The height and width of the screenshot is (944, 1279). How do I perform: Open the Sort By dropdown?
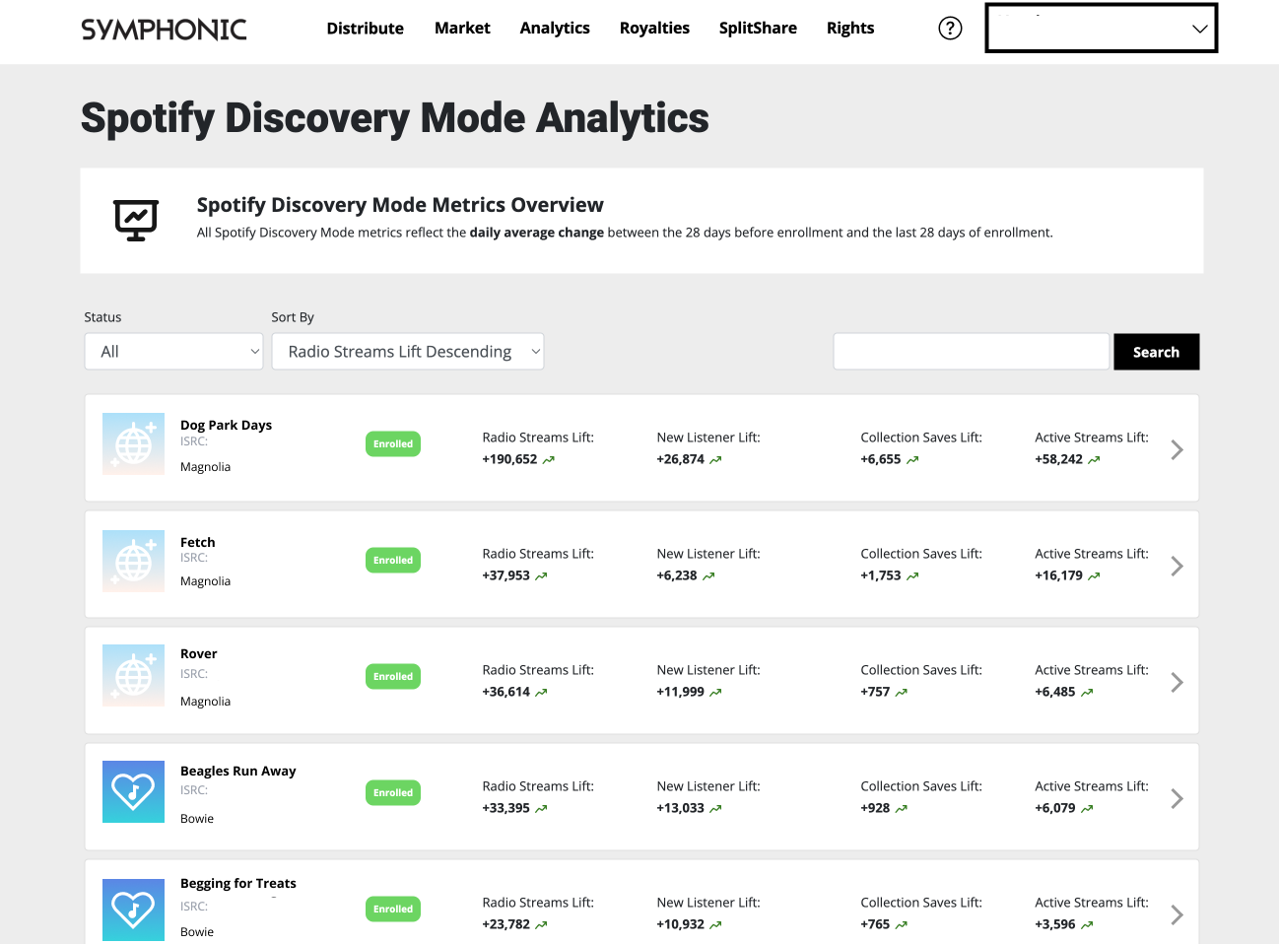[x=408, y=352]
